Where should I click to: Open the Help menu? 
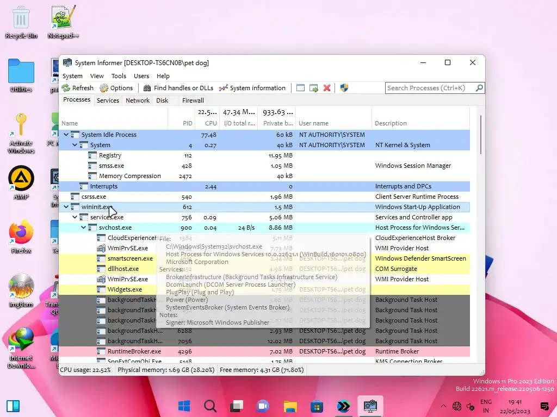163,76
